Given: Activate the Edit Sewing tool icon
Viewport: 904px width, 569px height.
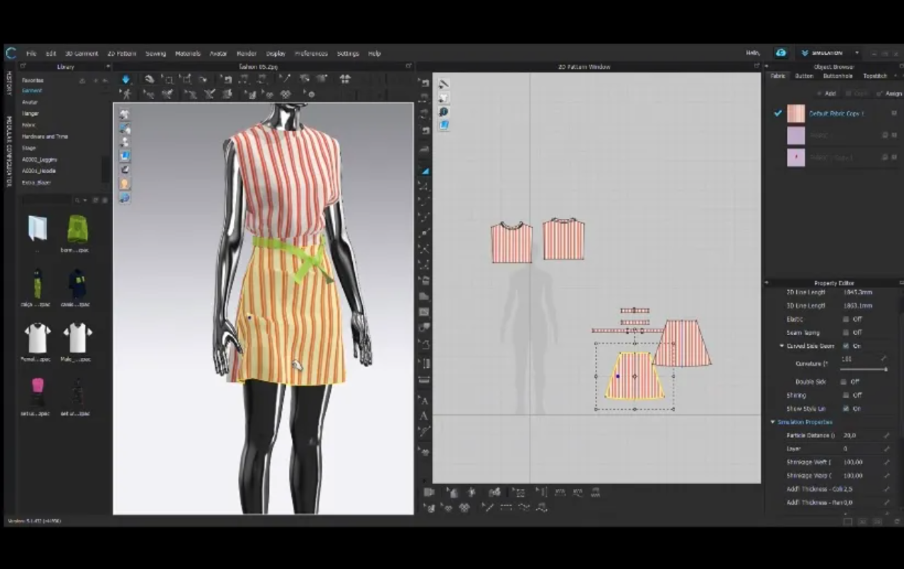Looking at the screenshot, I should 150,93.
